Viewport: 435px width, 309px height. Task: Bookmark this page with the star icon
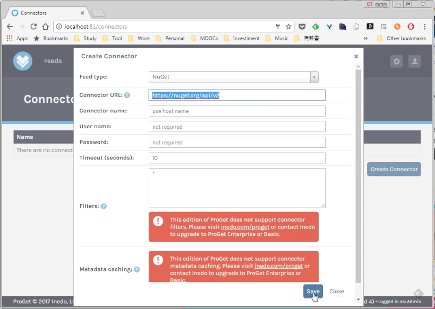tap(288, 27)
